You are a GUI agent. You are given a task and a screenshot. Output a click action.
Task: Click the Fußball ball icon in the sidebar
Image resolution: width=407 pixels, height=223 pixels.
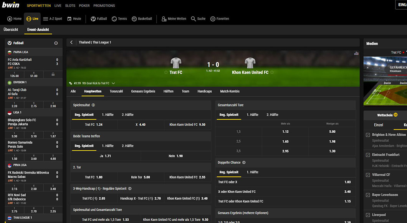tap(10, 43)
